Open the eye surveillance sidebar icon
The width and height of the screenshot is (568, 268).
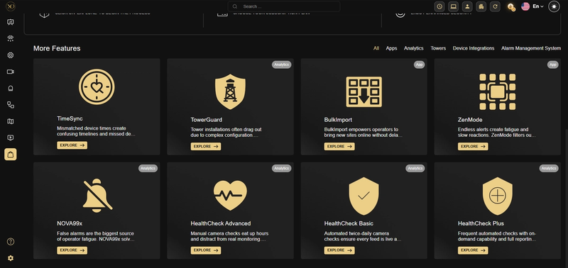(x=11, y=38)
